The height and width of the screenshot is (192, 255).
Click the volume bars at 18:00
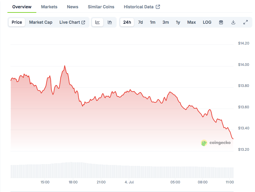(x=73, y=170)
